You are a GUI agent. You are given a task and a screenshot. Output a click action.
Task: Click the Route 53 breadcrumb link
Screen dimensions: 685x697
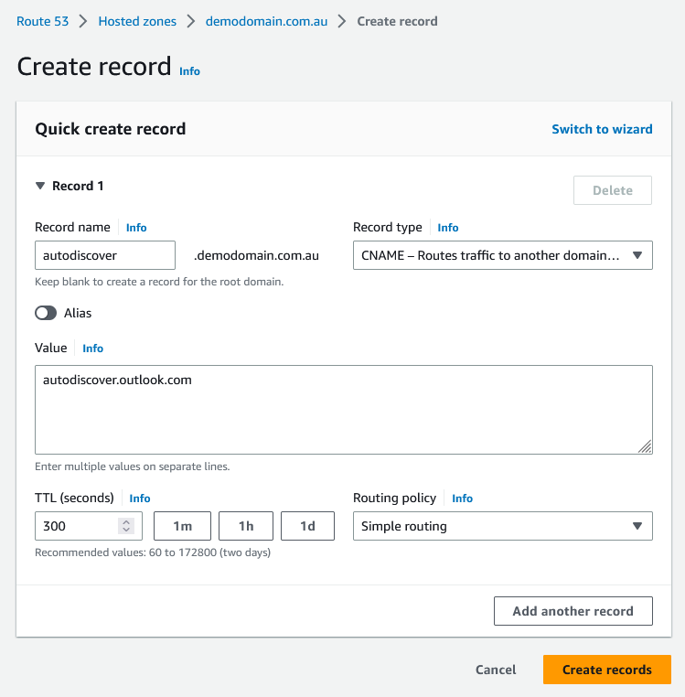(x=42, y=21)
